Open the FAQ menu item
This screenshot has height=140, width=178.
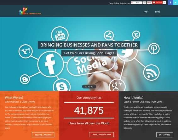pos(146,12)
